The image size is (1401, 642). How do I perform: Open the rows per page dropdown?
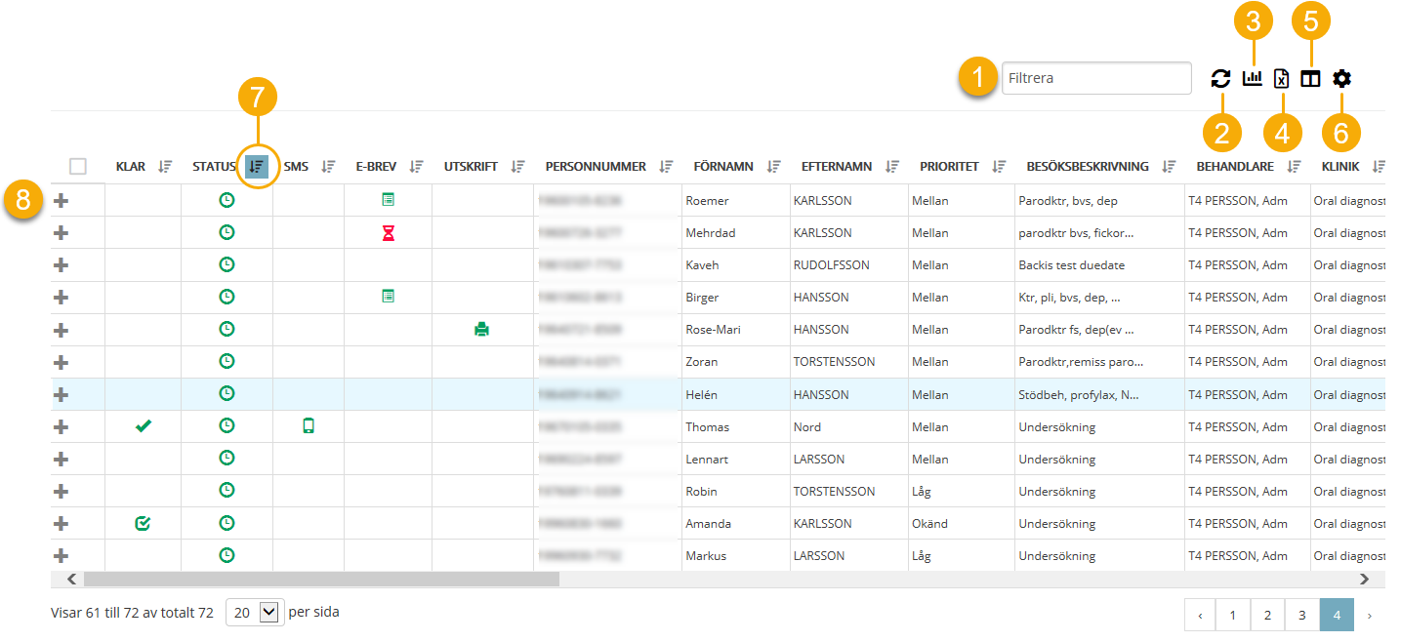254,613
